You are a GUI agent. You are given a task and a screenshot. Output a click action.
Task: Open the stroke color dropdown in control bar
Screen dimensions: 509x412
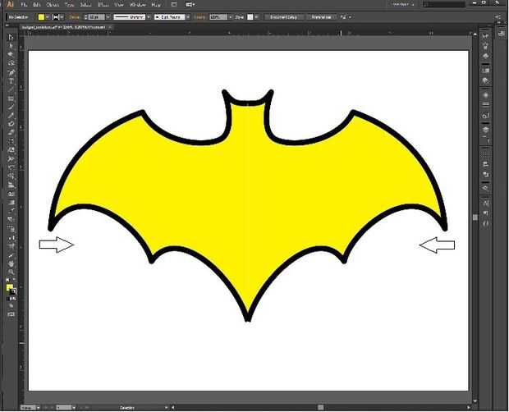(62, 17)
